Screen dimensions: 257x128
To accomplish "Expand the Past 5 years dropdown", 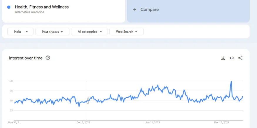I will click(x=52, y=32).
